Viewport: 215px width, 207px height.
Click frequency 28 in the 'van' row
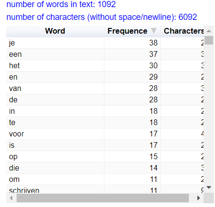tap(153, 89)
